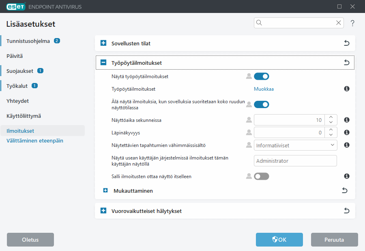
Task: Click into the search input field
Action: [298, 23]
